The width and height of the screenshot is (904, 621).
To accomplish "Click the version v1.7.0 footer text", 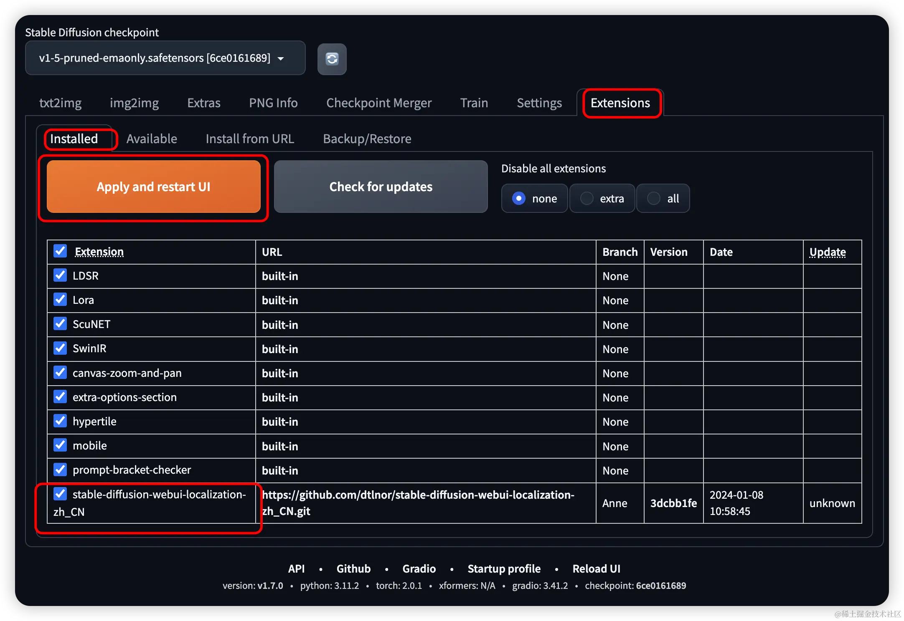I will click(253, 586).
